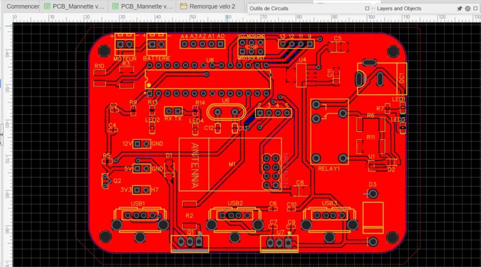Select the C12 capacitor label

coord(209,128)
